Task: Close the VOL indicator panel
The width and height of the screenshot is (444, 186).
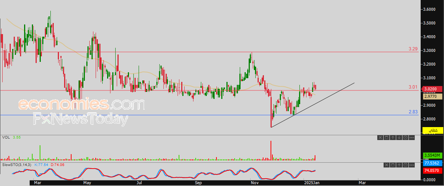Action: point(380,137)
